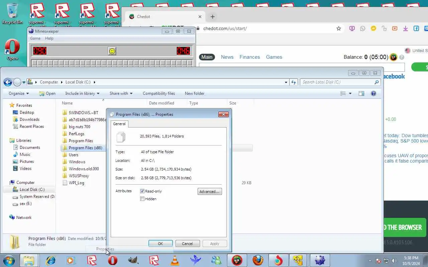Open the Minesweeper Help menu
Viewport: 428px width, 267px height.
tap(49, 38)
